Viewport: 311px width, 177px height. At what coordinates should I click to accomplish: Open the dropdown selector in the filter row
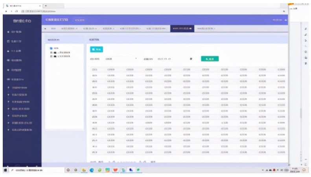121,59
